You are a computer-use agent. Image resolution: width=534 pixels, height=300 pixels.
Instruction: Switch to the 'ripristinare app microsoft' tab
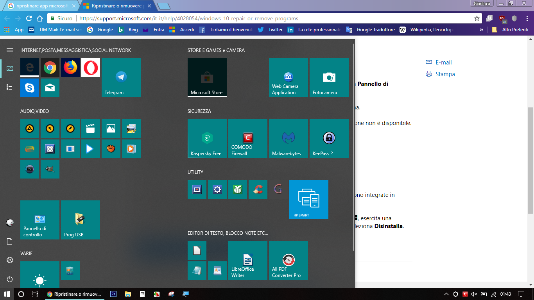tap(41, 6)
